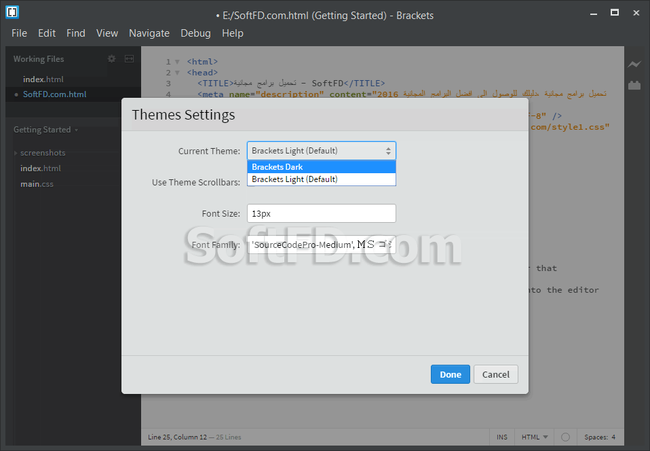Image resolution: width=650 pixels, height=451 pixels.
Task: Click the Done button
Action: click(451, 374)
